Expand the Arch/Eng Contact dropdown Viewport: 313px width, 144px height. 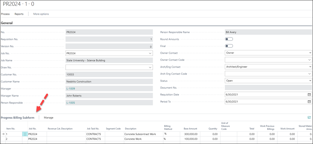tap(310, 67)
